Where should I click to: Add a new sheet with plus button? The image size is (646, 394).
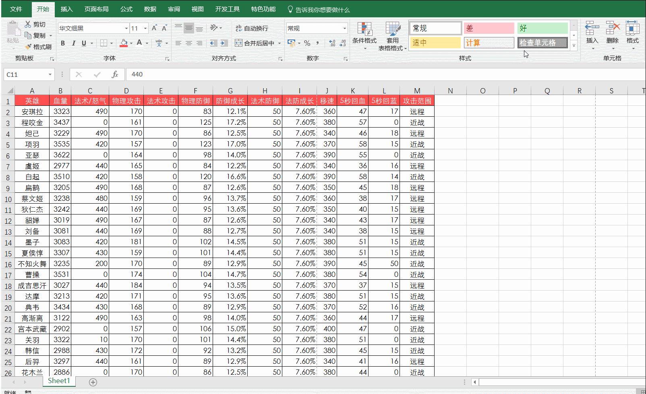coord(93,382)
